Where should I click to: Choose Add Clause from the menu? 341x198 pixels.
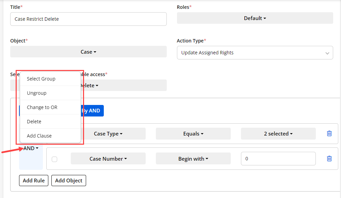pyautogui.click(x=39, y=136)
